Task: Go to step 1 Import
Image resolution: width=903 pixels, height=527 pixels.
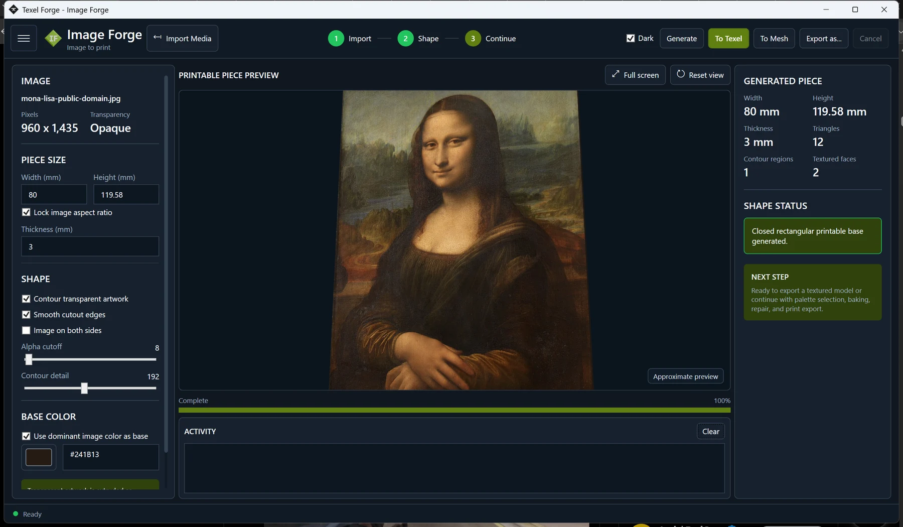Action: click(350, 38)
